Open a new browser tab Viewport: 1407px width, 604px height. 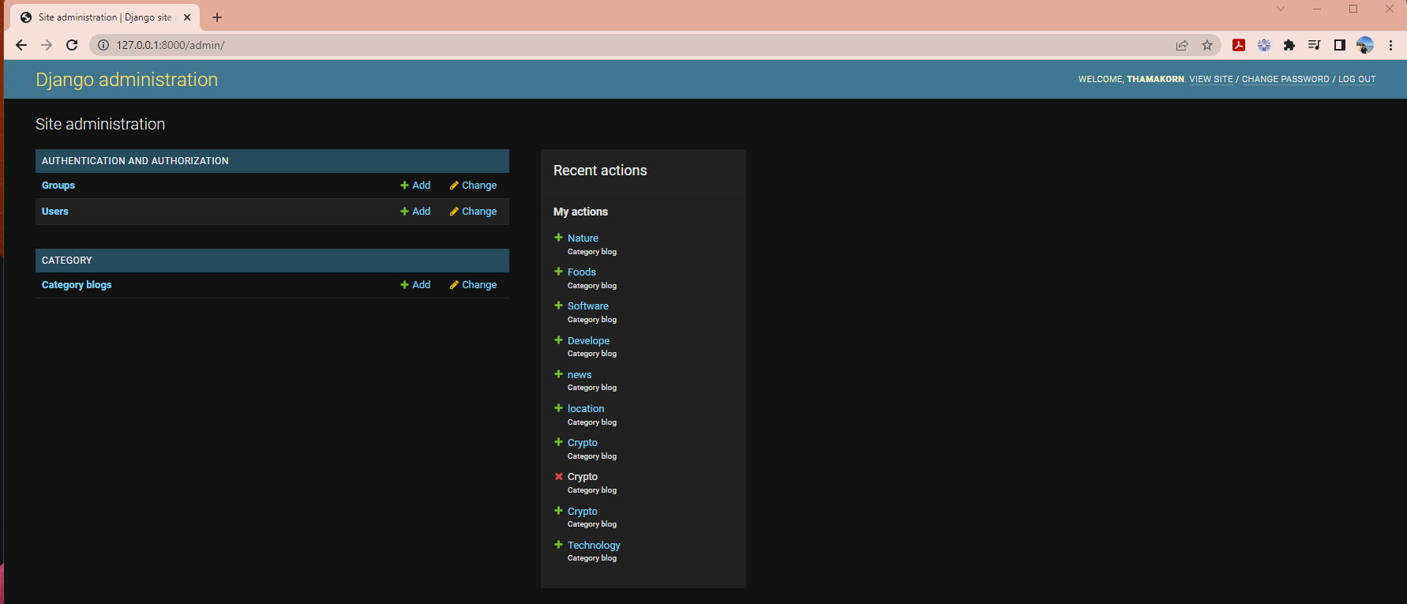[x=217, y=17]
